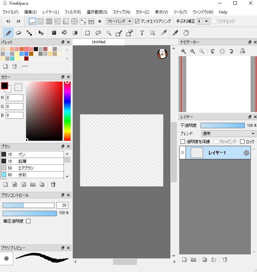Zoom in using Navigator magnifier plus
257x272 pixels.
point(184,51)
